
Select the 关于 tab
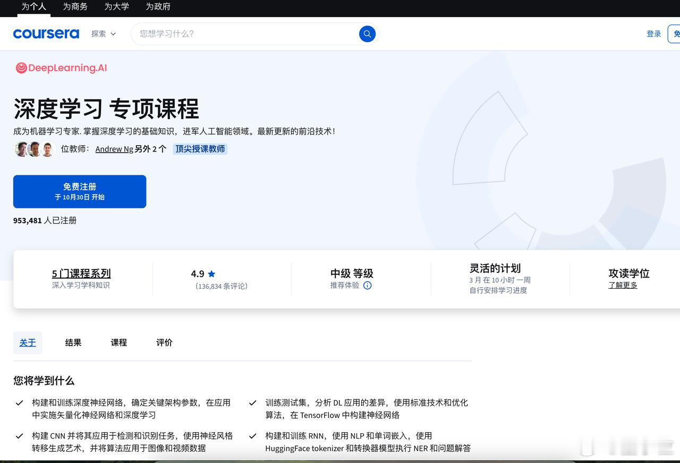(x=28, y=343)
